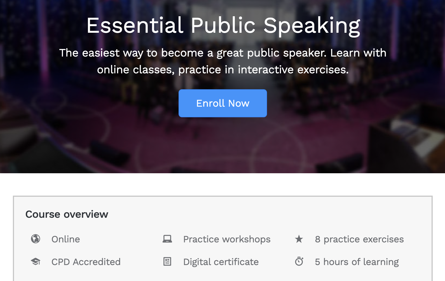Click the Essential Public Speaking title
Image resolution: width=445 pixels, height=281 pixels.
pos(223,25)
